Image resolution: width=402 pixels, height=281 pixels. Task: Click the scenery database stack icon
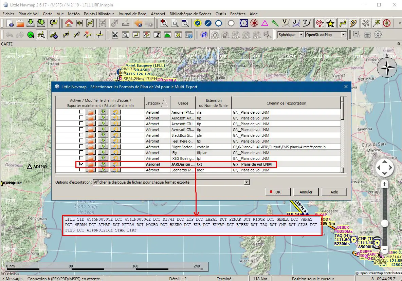click(367, 35)
